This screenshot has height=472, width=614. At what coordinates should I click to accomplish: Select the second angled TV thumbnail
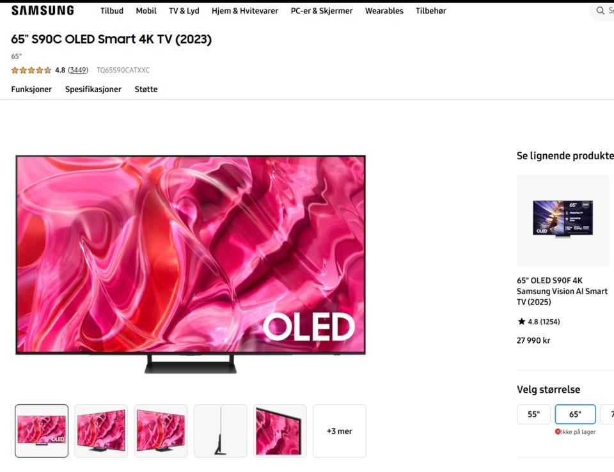pyautogui.click(x=161, y=431)
